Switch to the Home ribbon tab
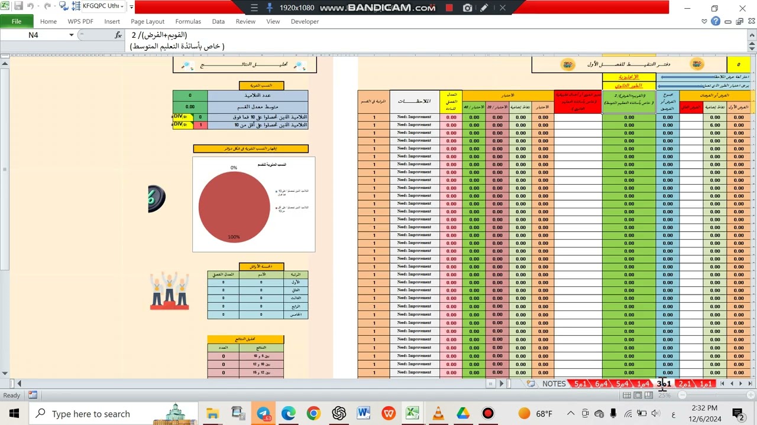Viewport: 757px width, 425px height. click(x=48, y=21)
